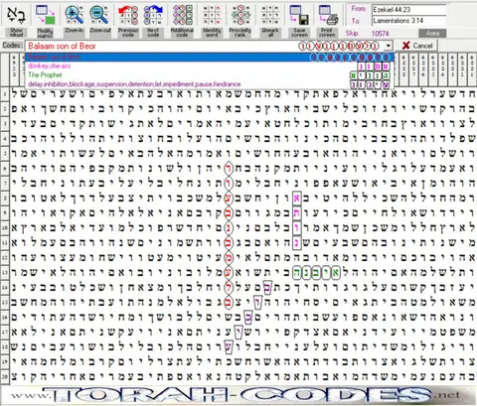Screen dimensions: 477x406
Task: Click the Modify matrix label button
Action: (46, 32)
